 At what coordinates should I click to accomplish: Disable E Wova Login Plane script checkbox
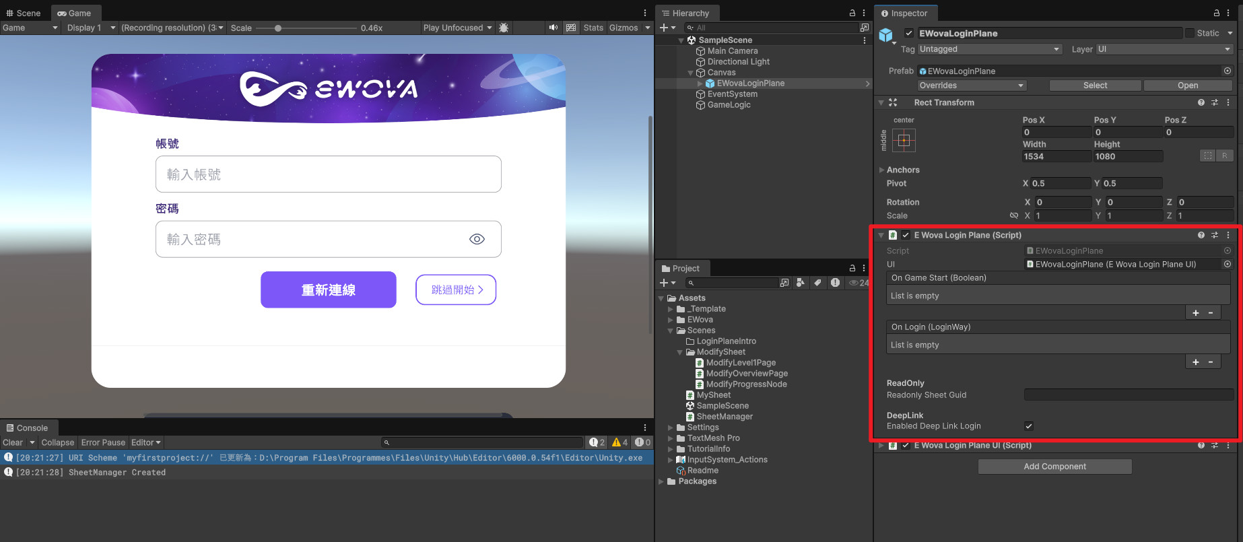point(906,235)
